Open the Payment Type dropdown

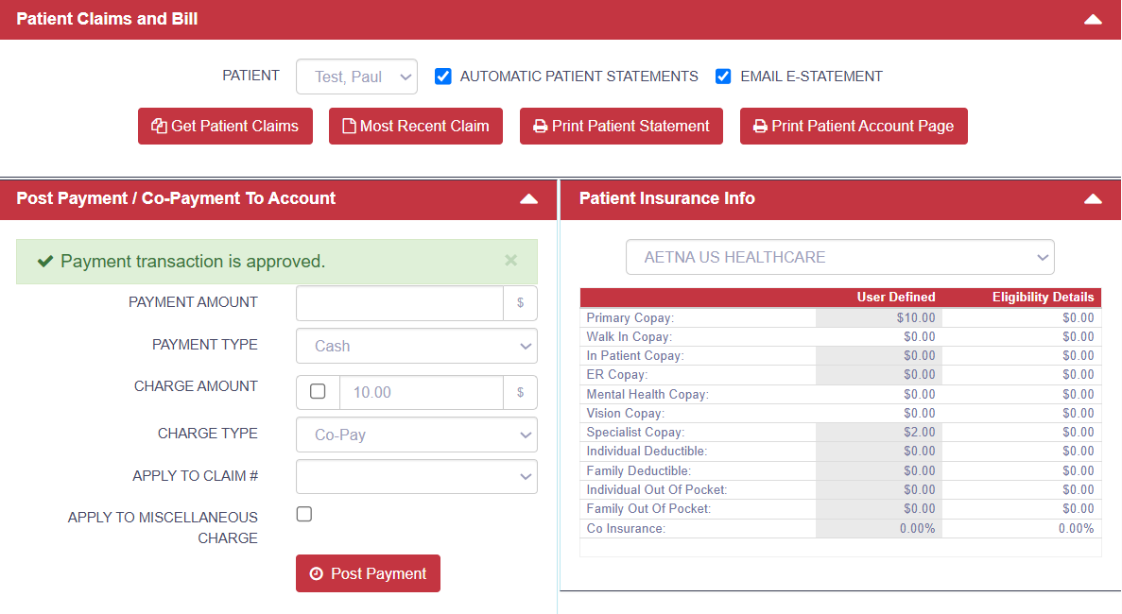click(x=416, y=346)
